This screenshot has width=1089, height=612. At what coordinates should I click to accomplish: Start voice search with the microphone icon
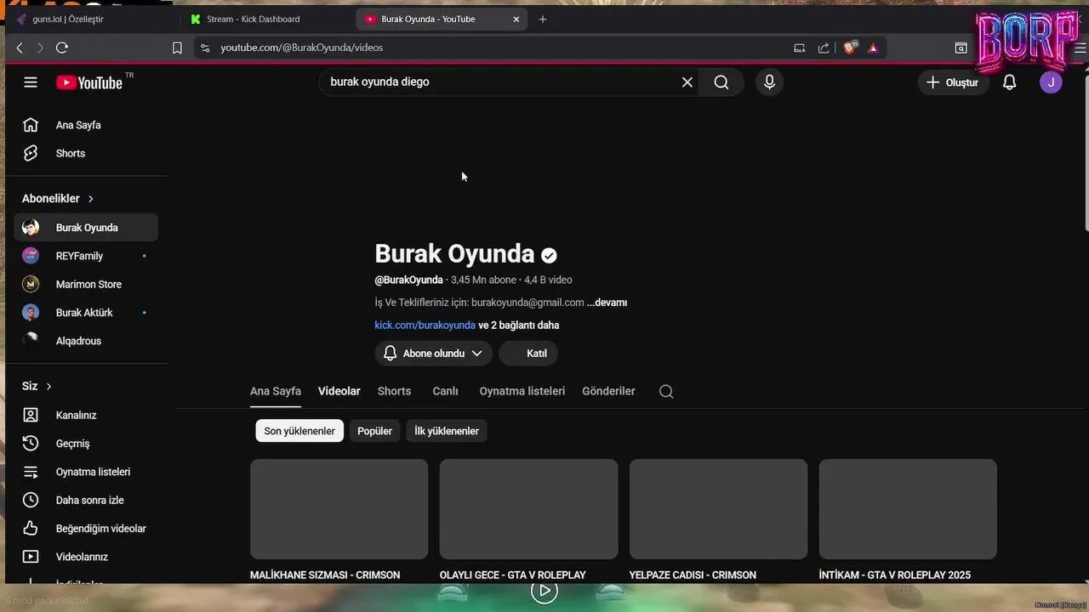point(769,82)
